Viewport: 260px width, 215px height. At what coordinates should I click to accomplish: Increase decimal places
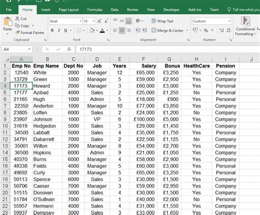point(222,30)
